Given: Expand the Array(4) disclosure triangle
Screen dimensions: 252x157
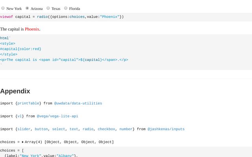Looking at the screenshot, I should coord(22,142).
